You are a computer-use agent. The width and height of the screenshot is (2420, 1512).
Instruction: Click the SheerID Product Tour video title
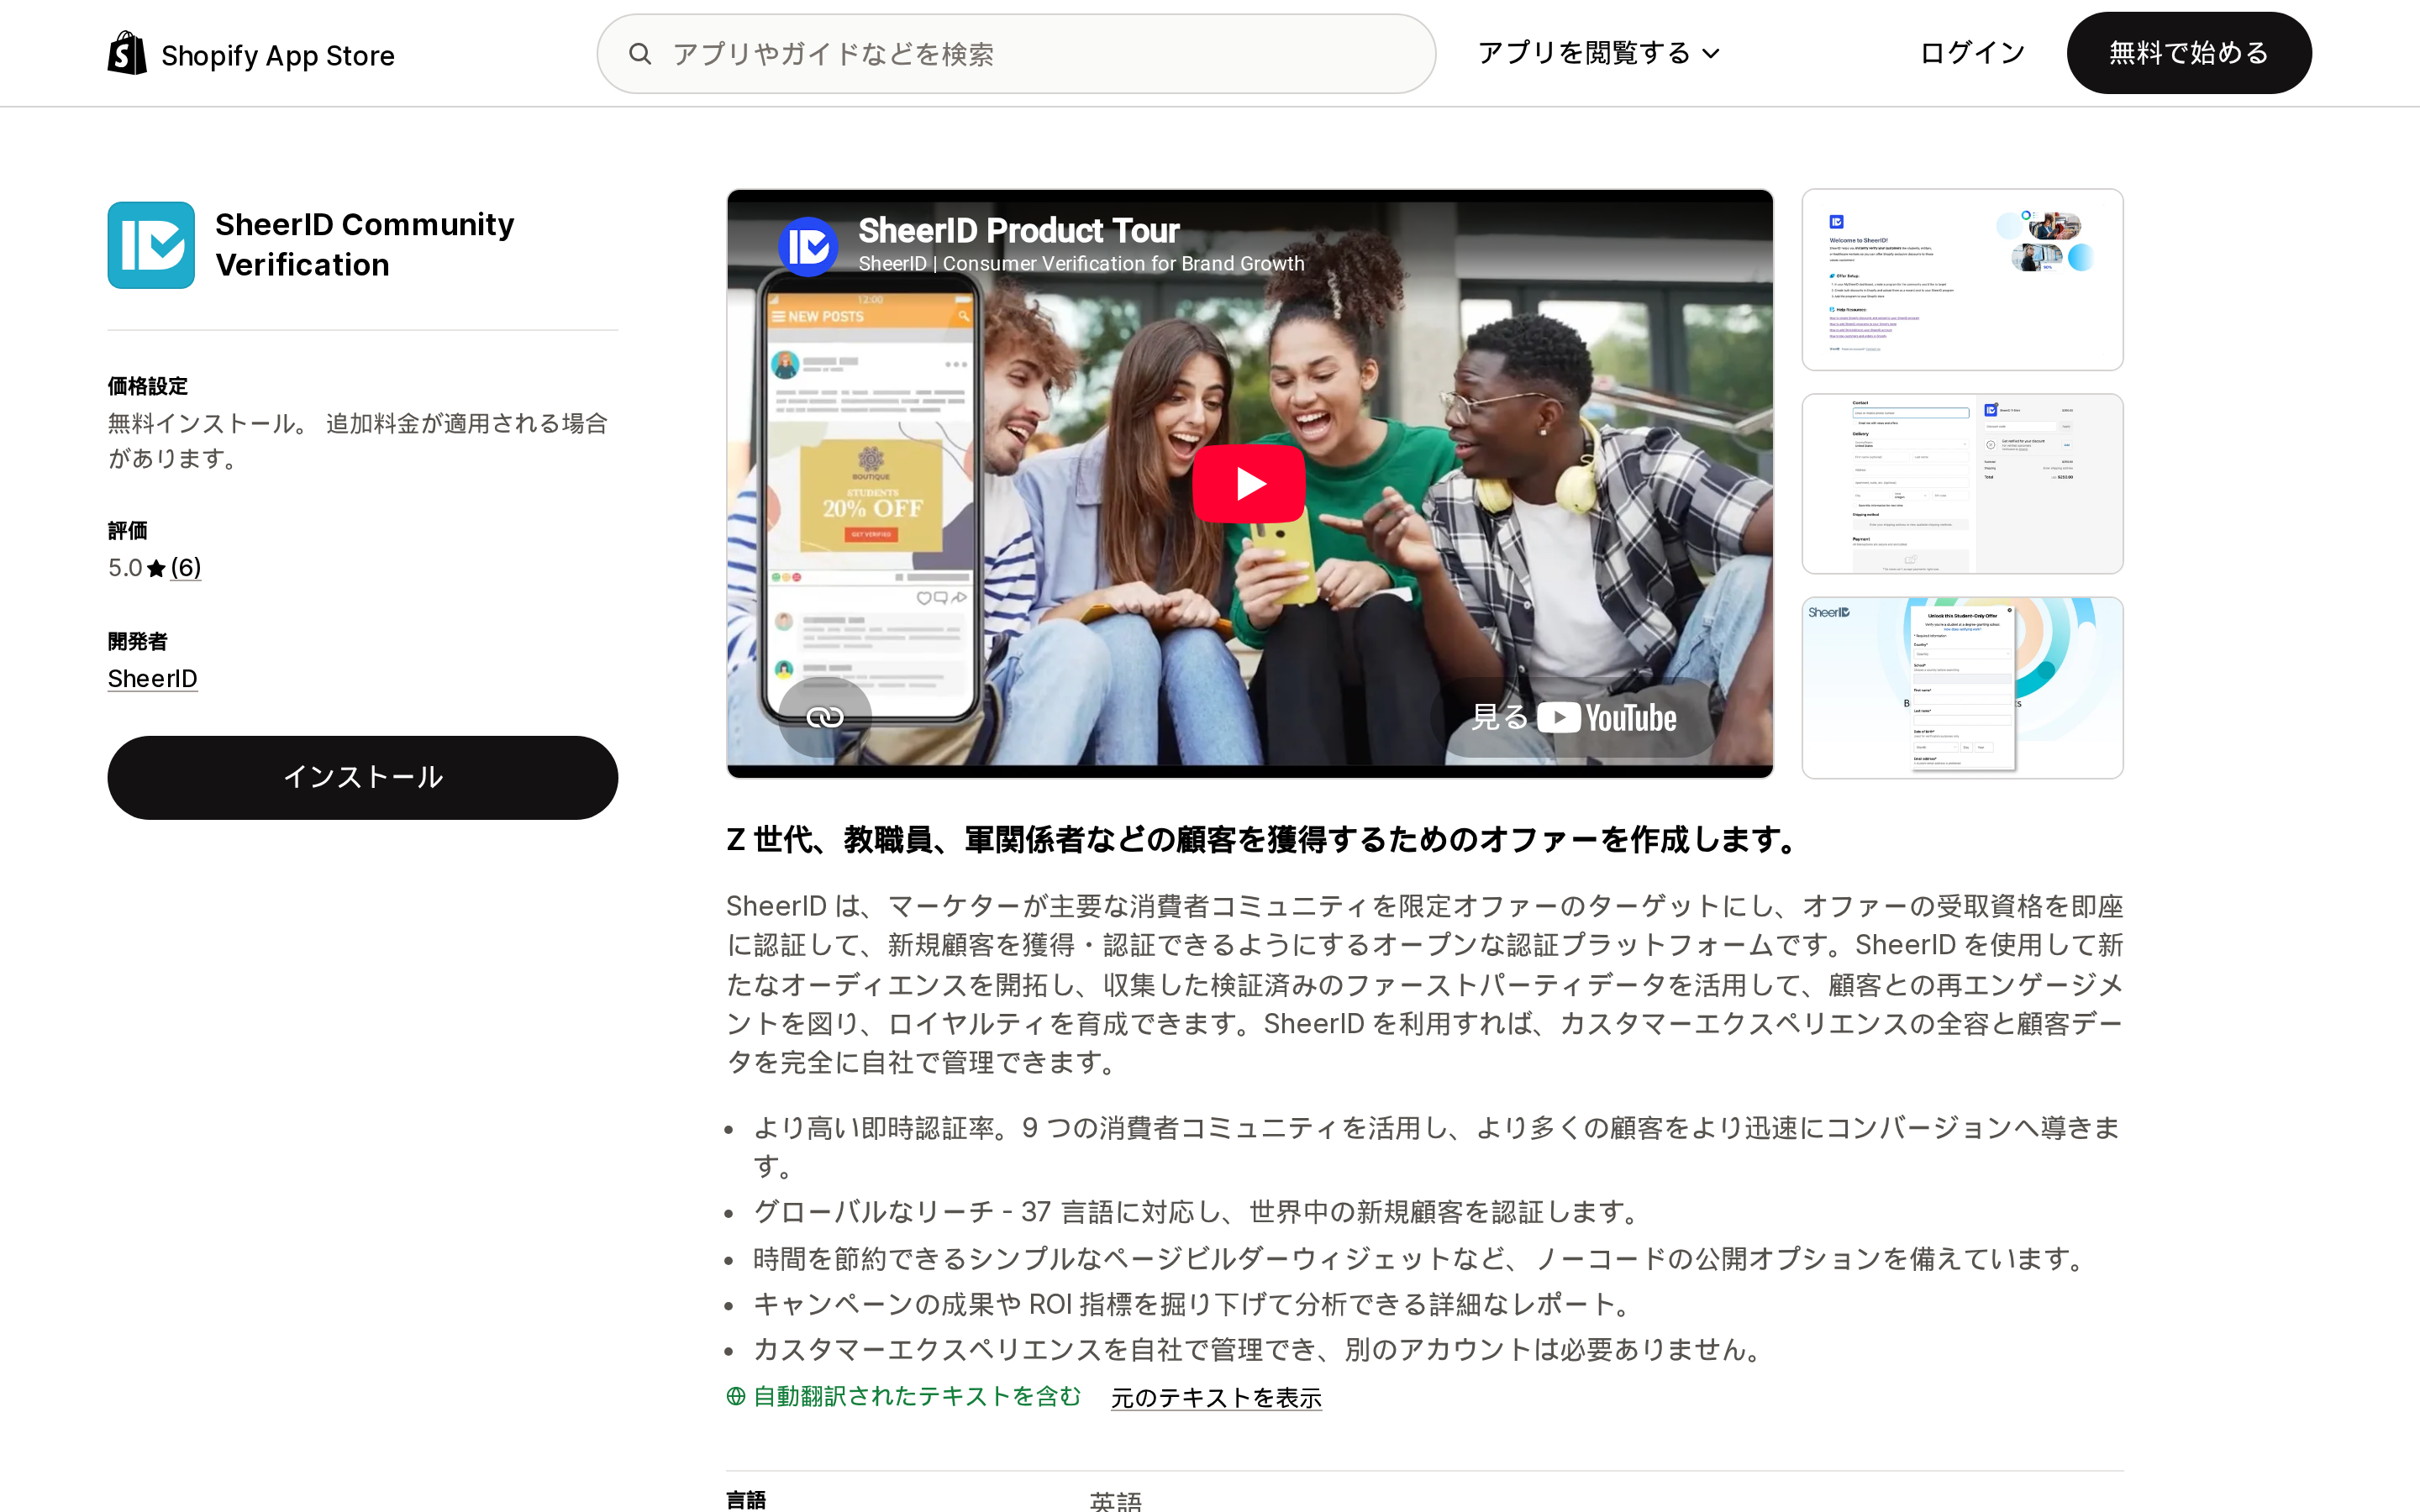(x=1018, y=230)
